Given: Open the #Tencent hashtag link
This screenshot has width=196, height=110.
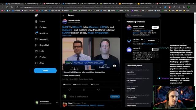Looking at the screenshot, I should coord(93,27).
